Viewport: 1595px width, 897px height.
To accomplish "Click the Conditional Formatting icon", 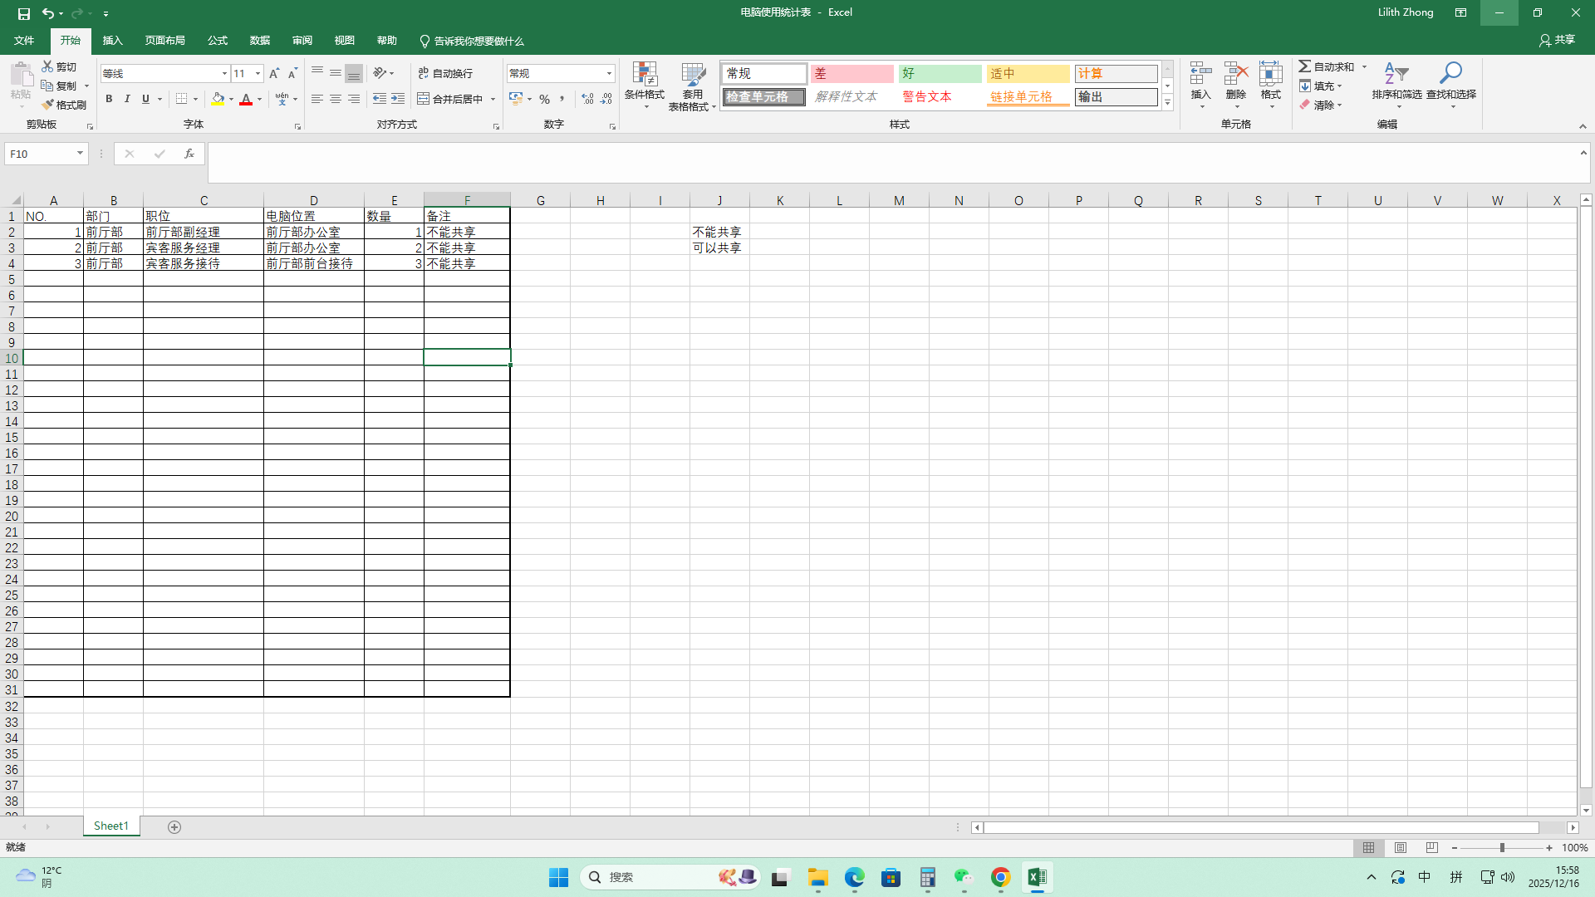I will pos(645,75).
